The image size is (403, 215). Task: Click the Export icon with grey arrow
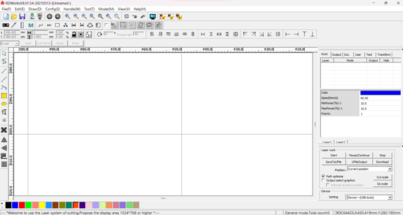[x=40, y=16]
